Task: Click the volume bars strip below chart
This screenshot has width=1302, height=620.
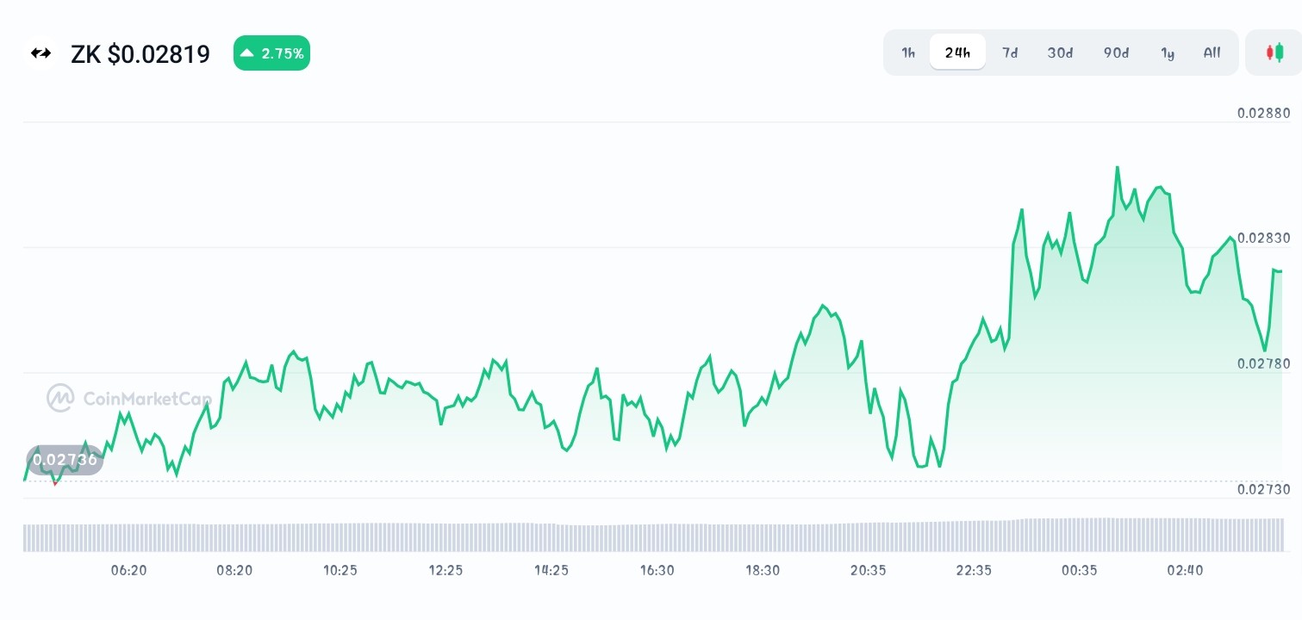Action: [x=654, y=535]
